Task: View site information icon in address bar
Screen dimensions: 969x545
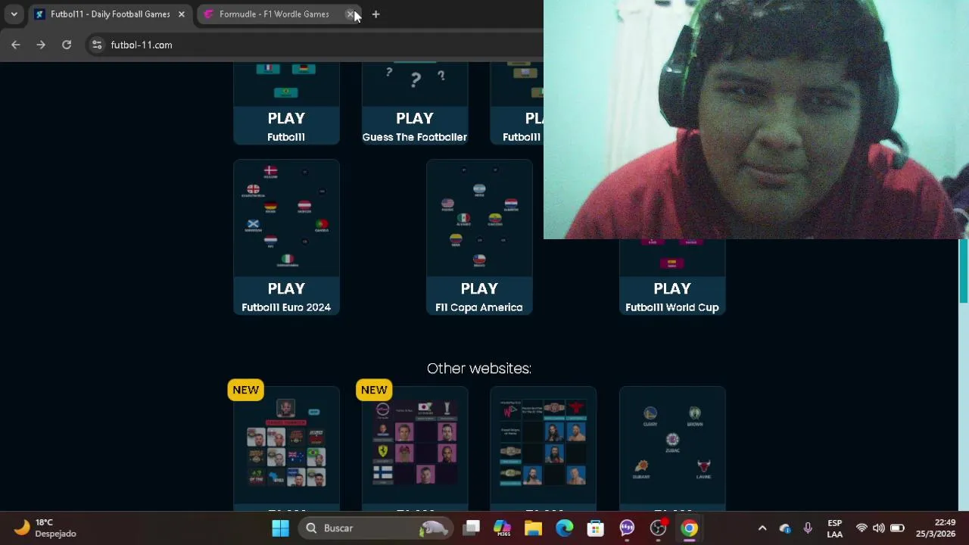Action: pyautogui.click(x=97, y=45)
